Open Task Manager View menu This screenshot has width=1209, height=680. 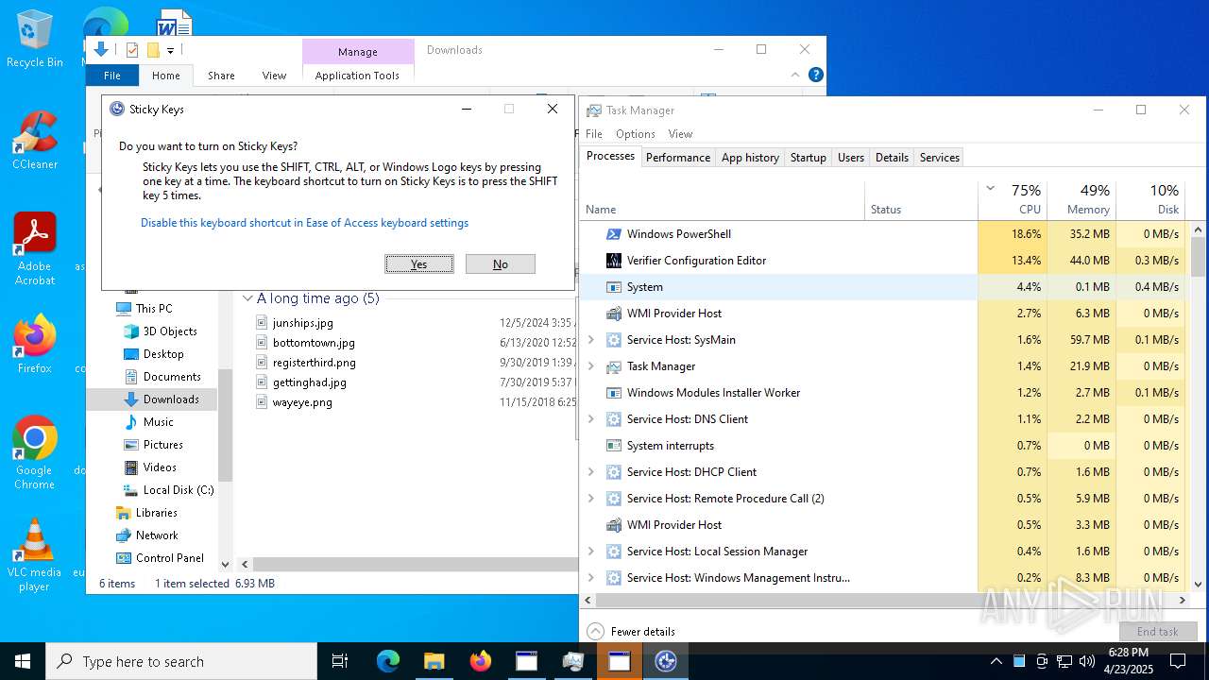click(680, 134)
